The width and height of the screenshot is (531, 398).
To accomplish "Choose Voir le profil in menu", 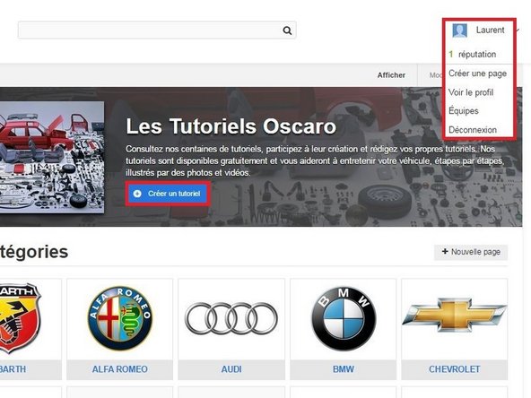I will 471,92.
